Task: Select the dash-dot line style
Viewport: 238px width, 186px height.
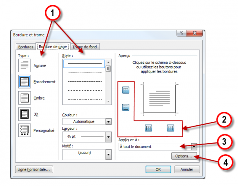Action: (85, 100)
